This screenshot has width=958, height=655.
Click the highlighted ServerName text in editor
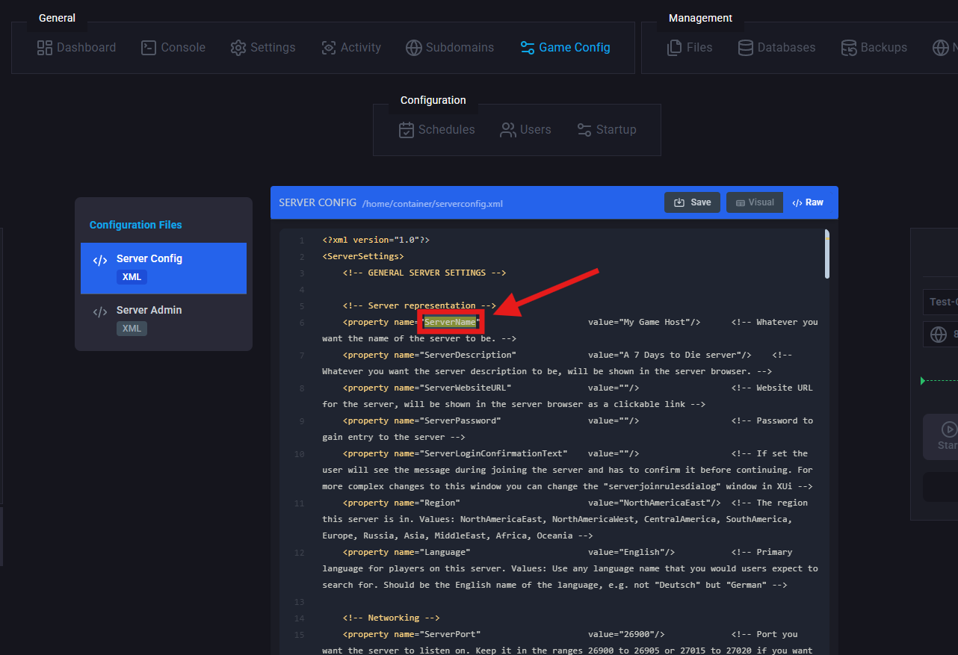click(451, 322)
